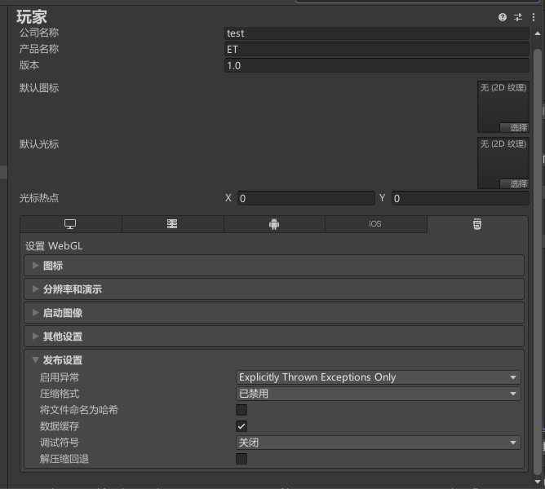
Task: Expand the 启动图像 section
Action: 274,313
